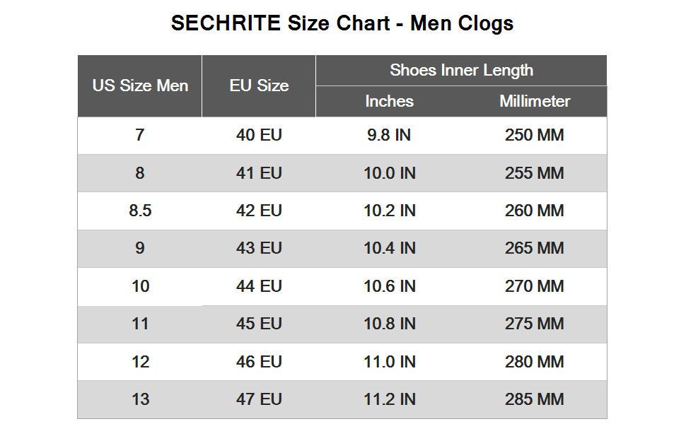Click the 265 MM cell
The height and width of the screenshot is (424, 686).
(x=534, y=248)
